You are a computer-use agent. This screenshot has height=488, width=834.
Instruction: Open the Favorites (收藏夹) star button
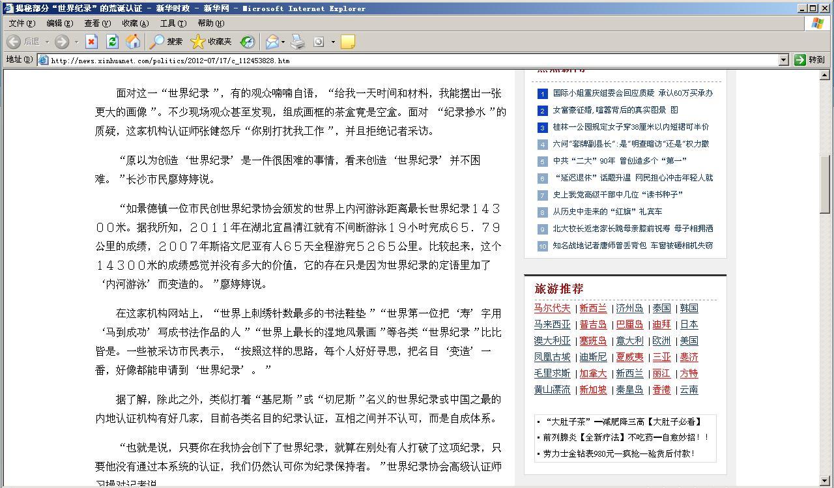(x=211, y=42)
